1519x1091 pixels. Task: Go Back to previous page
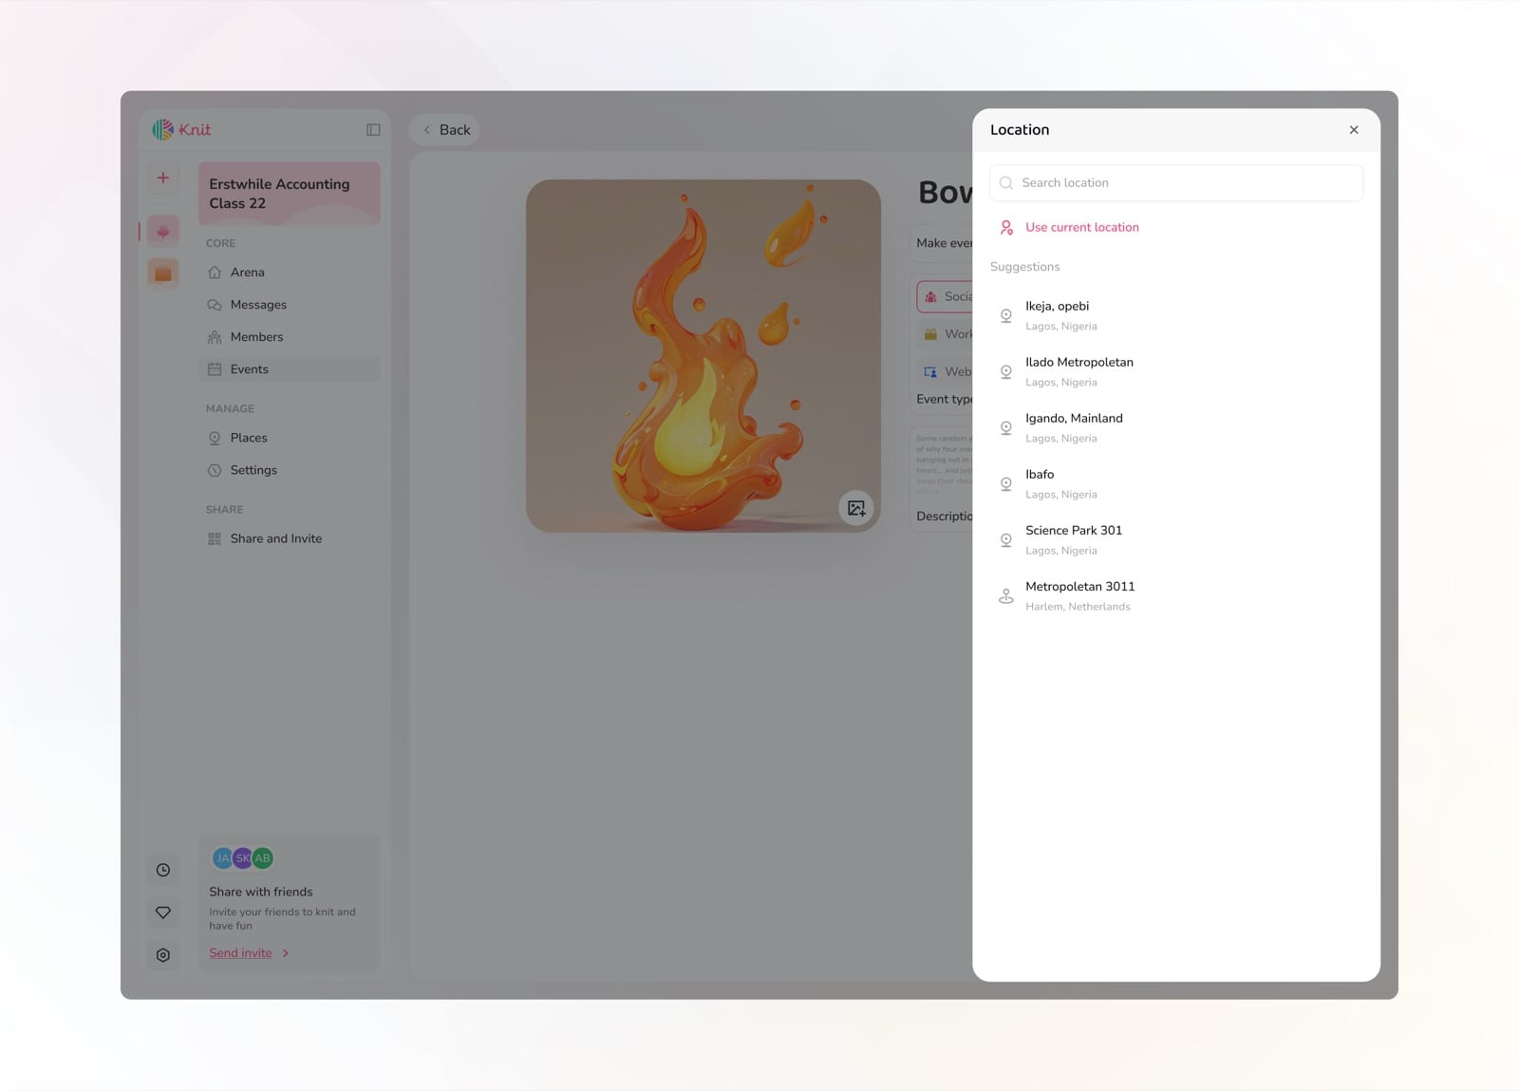445,130
